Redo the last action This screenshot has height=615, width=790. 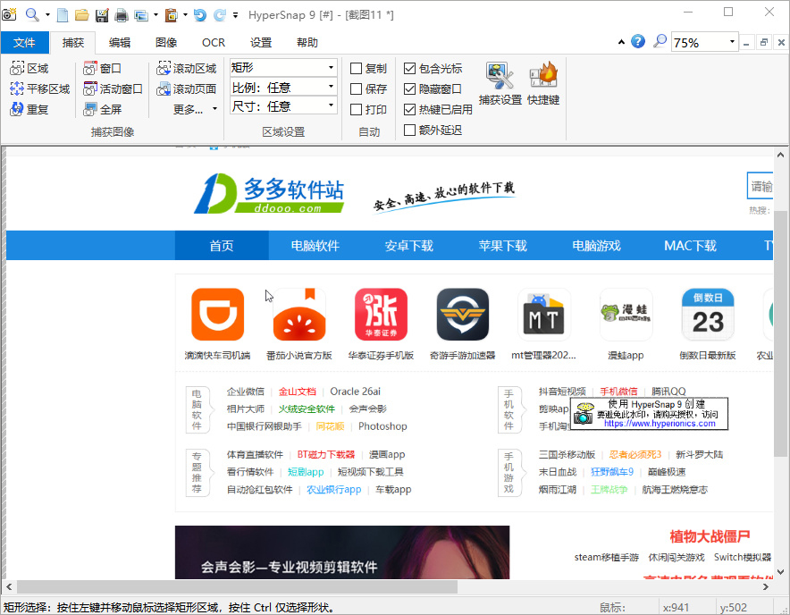(220, 15)
